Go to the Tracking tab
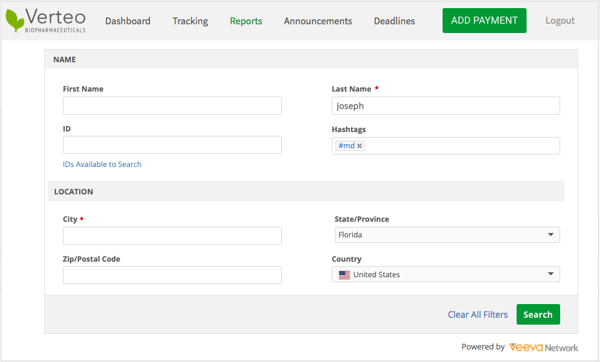600x362 pixels. point(190,21)
